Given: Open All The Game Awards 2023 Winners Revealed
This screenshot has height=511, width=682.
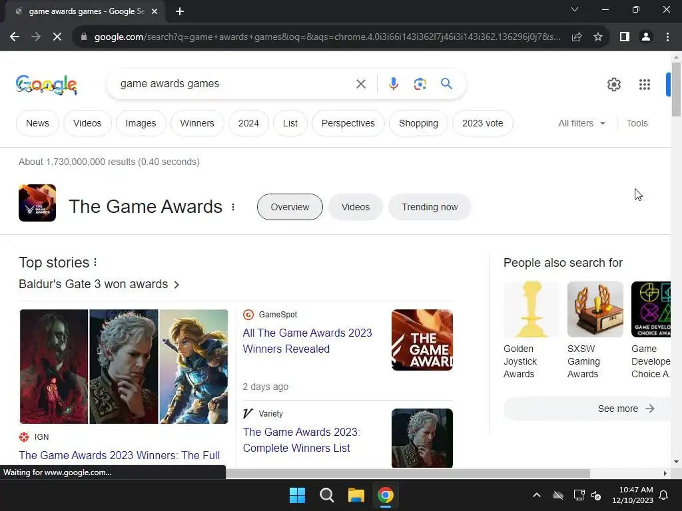Looking at the screenshot, I should tap(308, 341).
